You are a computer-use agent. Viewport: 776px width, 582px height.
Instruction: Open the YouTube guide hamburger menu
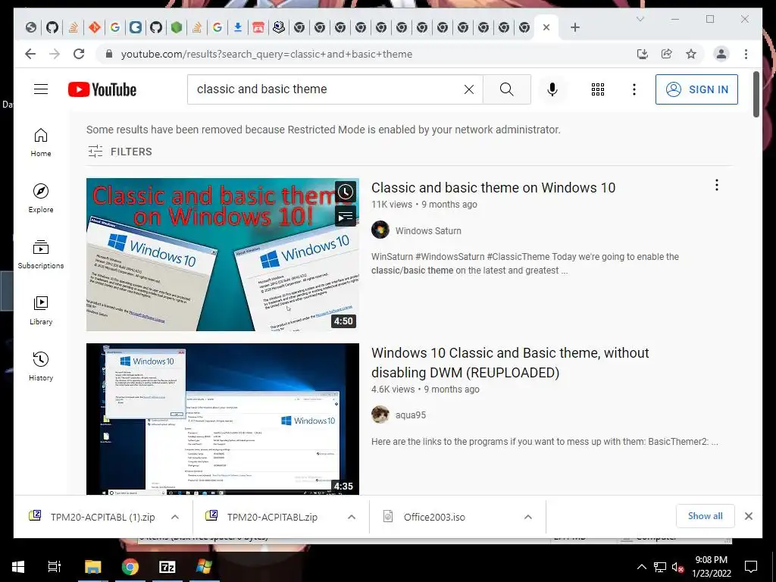pos(41,89)
